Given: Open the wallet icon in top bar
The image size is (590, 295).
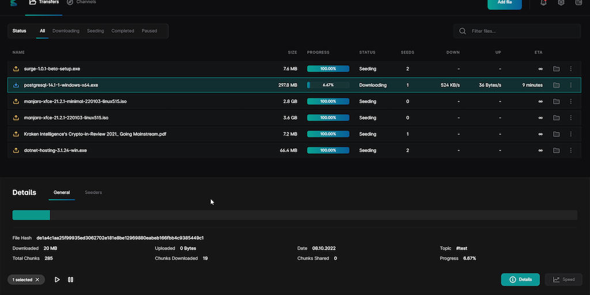Looking at the screenshot, I should [578, 3].
